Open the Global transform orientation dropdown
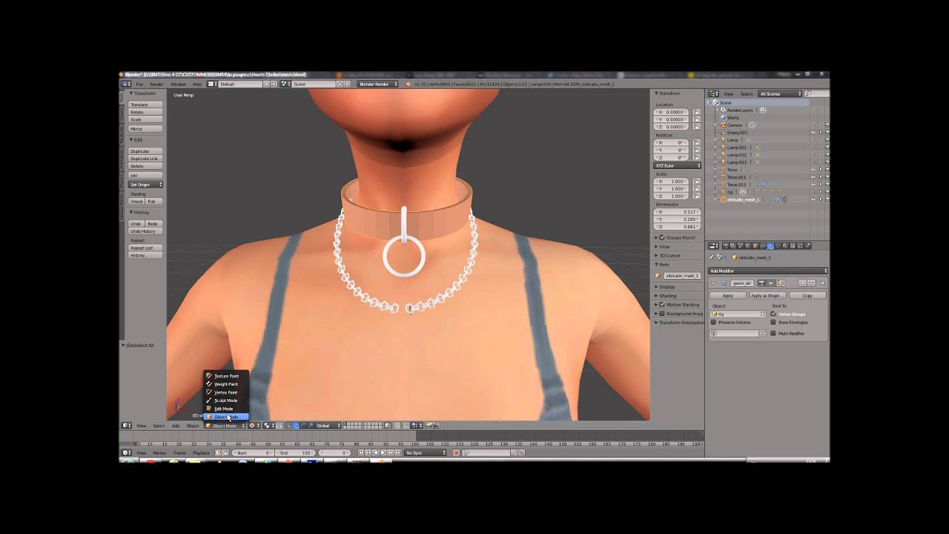Viewport: 949px width, 534px height. point(327,426)
